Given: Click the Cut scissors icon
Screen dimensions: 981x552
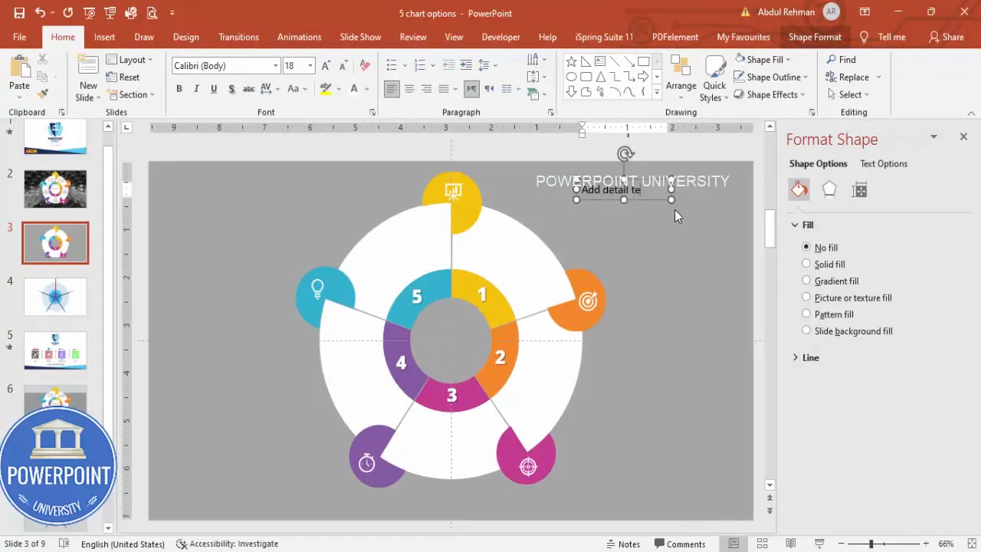Looking at the screenshot, I should pyautogui.click(x=43, y=60).
